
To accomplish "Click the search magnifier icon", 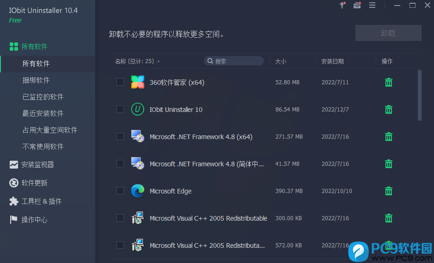I will click(x=210, y=61).
